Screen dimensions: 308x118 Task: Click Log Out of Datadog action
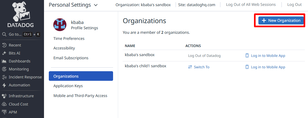pyautogui.click(x=204, y=56)
